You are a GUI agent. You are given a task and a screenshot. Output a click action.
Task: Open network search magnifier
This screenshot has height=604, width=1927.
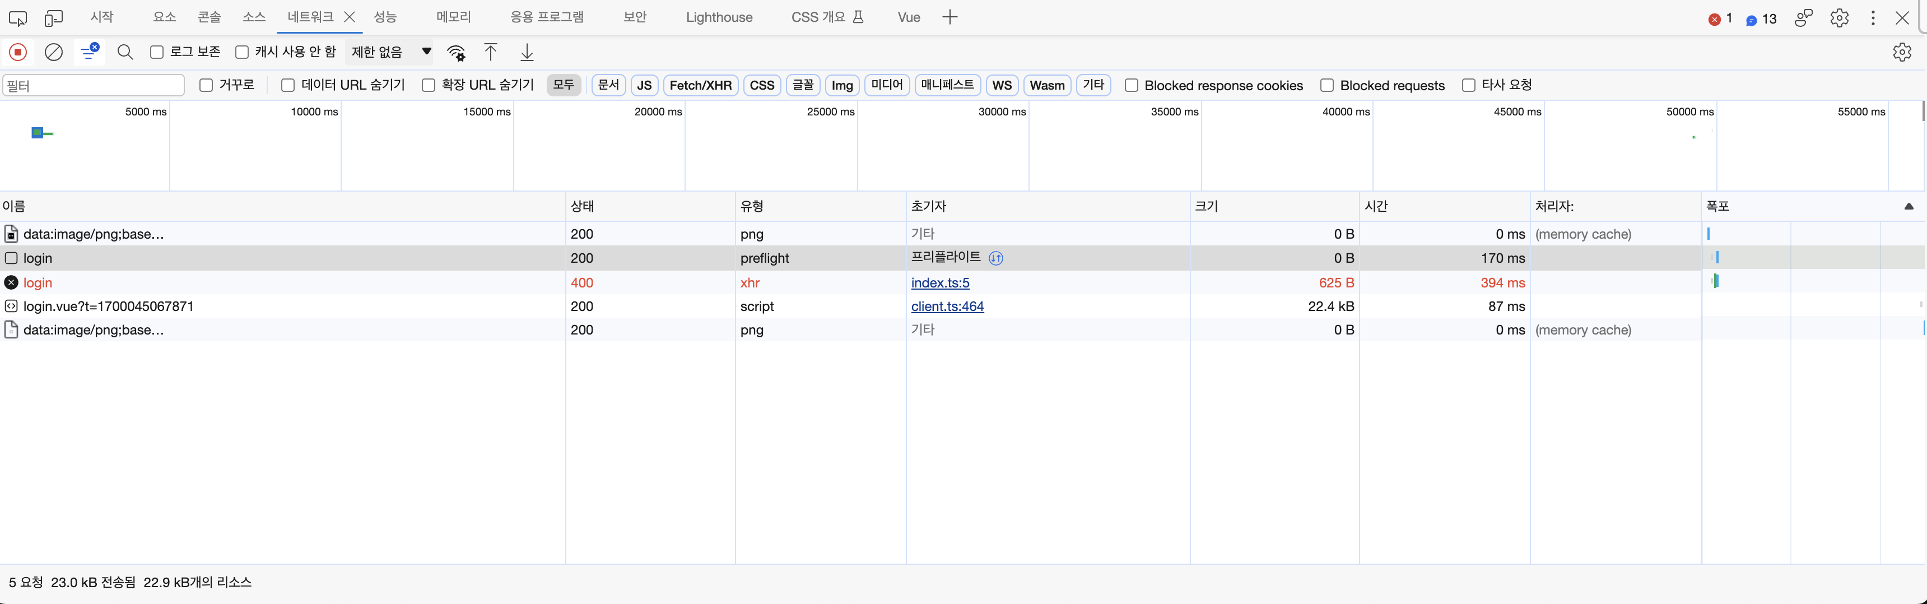[x=125, y=52]
